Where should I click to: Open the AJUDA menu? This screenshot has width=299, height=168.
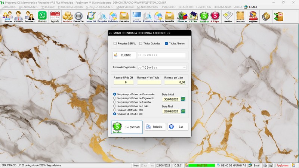(238, 7)
